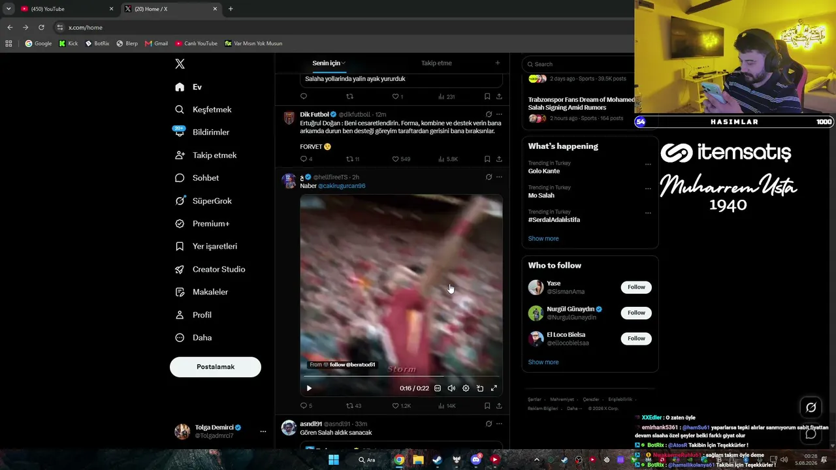This screenshot has height=470, width=836.
Task: Open the Windows Start menu
Action: coord(333,460)
